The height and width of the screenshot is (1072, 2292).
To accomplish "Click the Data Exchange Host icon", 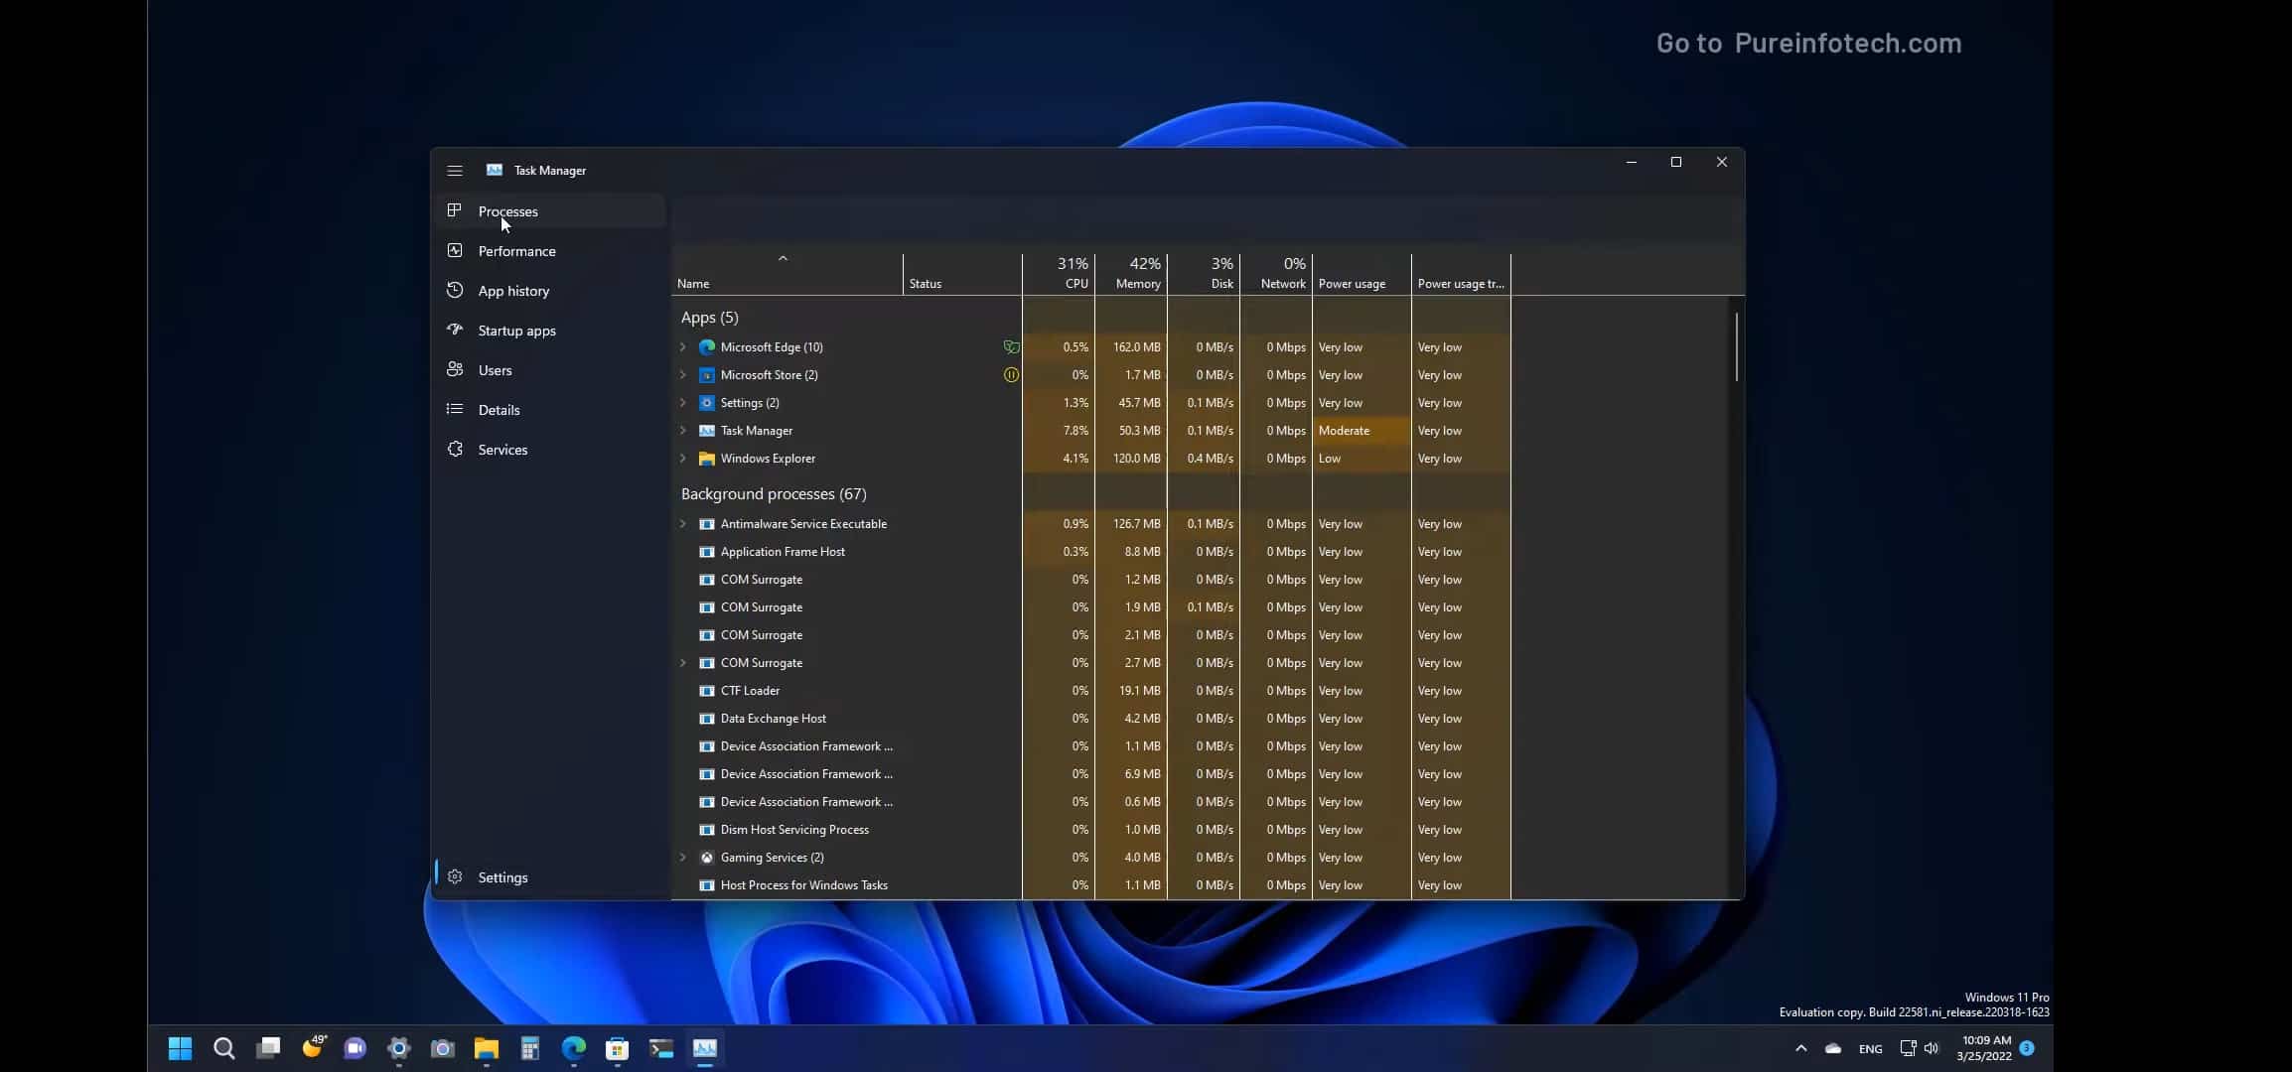I will click(x=707, y=719).
